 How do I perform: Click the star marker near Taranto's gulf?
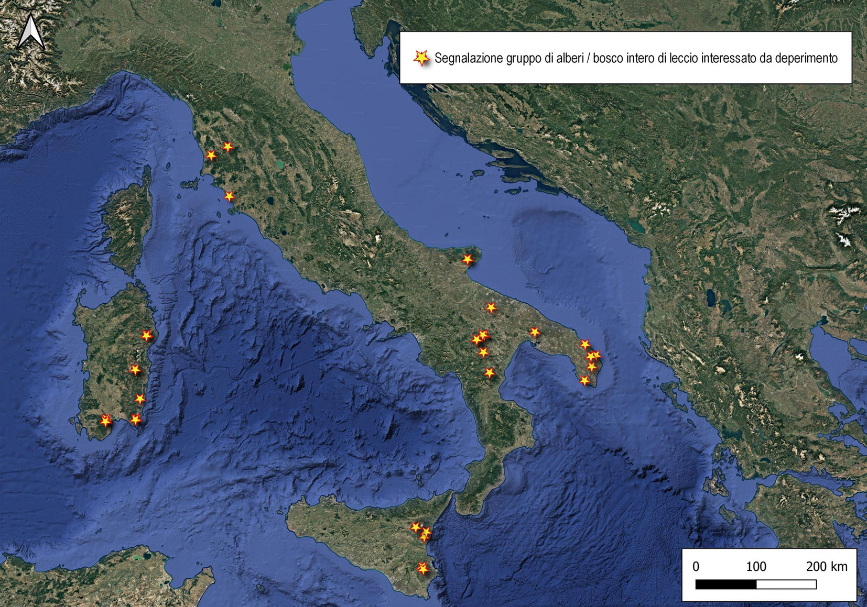click(x=534, y=332)
